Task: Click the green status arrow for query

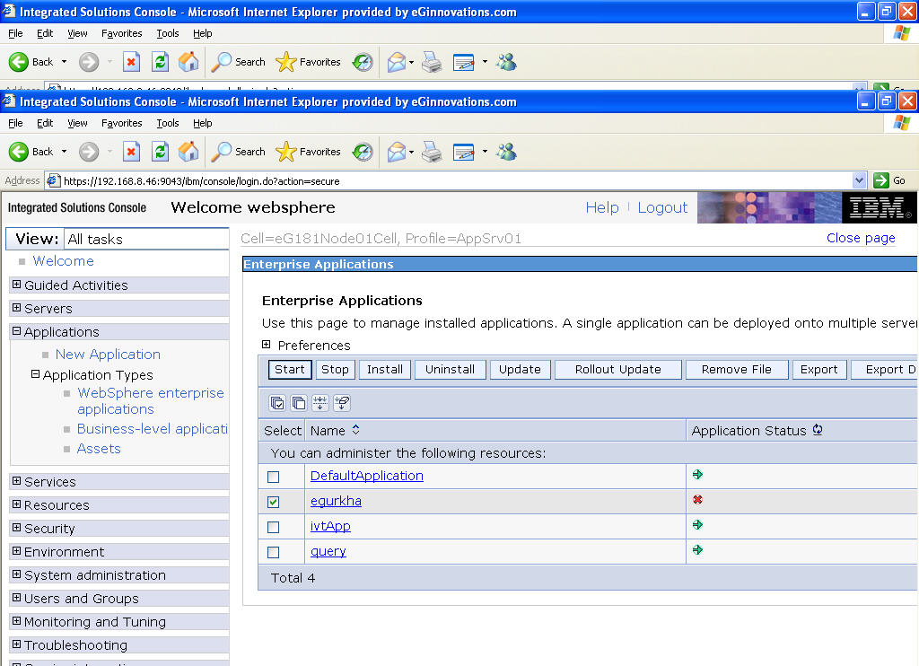Action: click(697, 550)
